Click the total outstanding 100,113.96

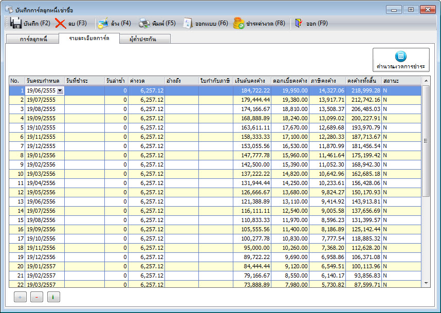click(x=364, y=266)
